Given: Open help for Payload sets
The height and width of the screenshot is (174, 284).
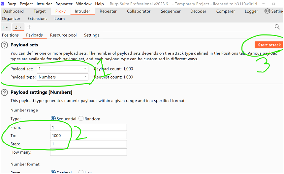Looking at the screenshot, I should pos(5,45).
